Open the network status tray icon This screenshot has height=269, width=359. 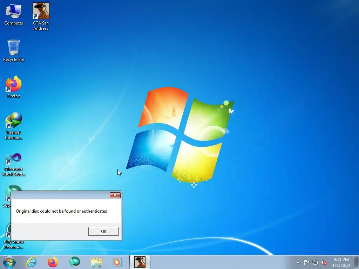[x=315, y=262]
